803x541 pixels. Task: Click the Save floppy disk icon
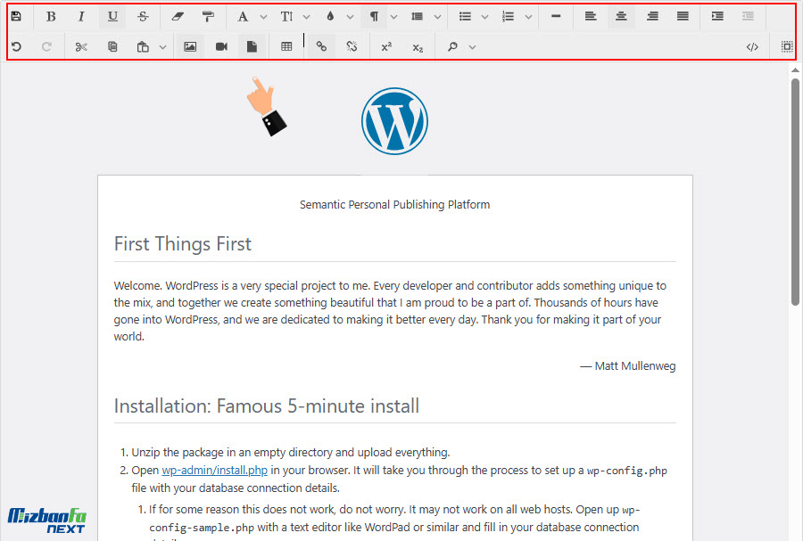16,16
